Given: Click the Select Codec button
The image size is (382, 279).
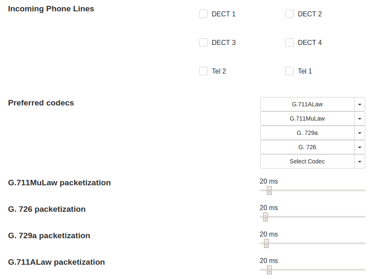Looking at the screenshot, I should point(307,161).
